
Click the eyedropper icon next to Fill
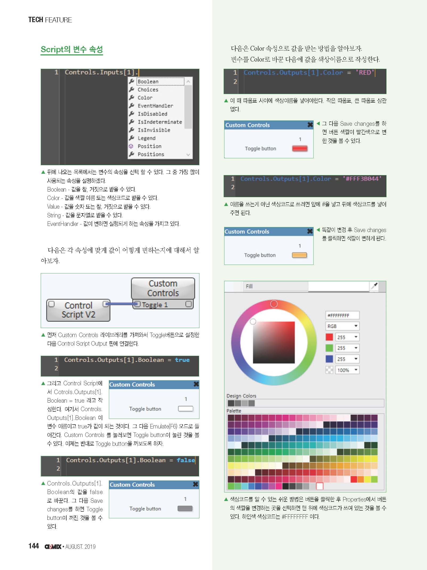[x=374, y=286]
